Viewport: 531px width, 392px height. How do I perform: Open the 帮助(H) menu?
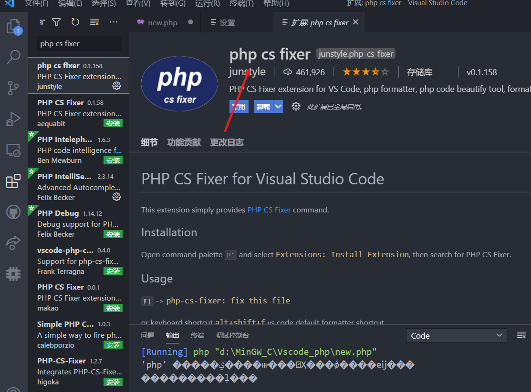[276, 3]
